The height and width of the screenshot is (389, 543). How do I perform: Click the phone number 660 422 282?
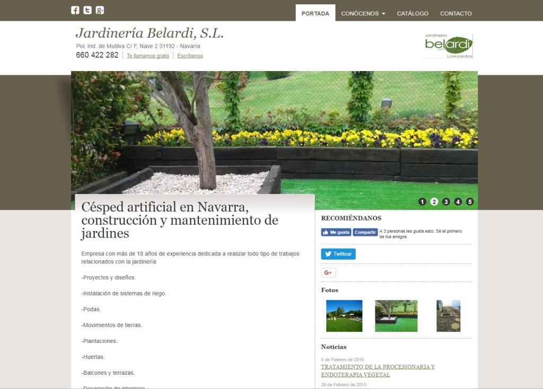click(97, 55)
